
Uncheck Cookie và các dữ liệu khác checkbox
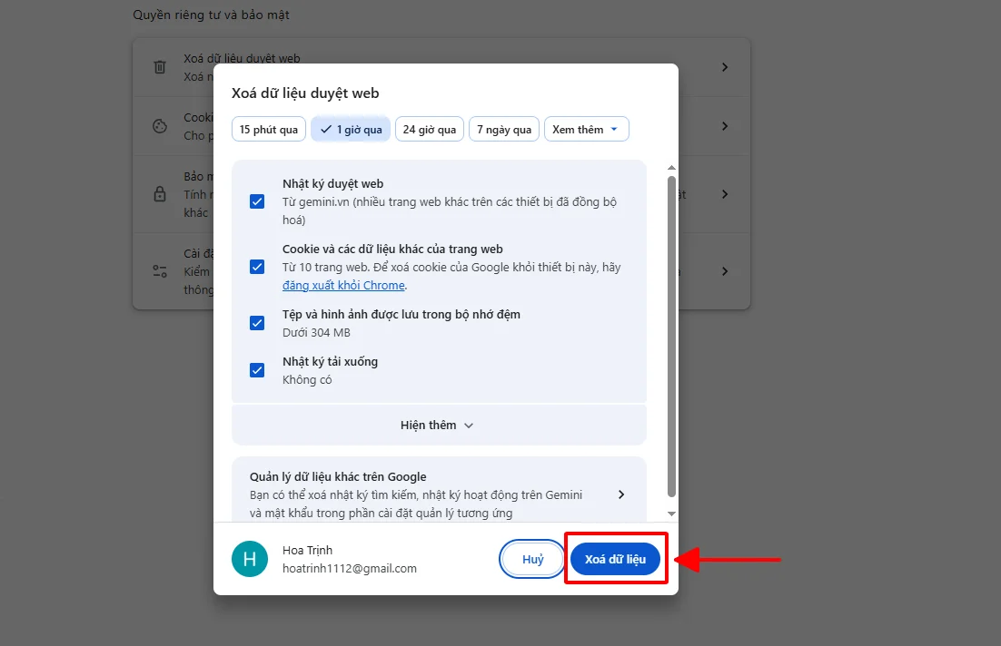[x=257, y=267]
